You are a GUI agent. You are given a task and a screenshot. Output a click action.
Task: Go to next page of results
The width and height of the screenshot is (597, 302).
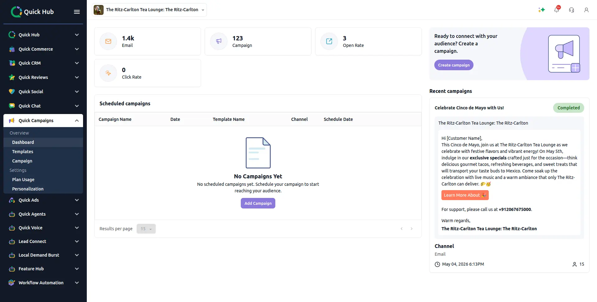tap(412, 229)
